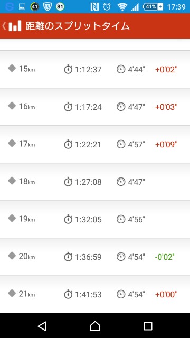Tap the stopwatch icon beside 1:22:21
This screenshot has width=190, height=338.
pos(68,144)
